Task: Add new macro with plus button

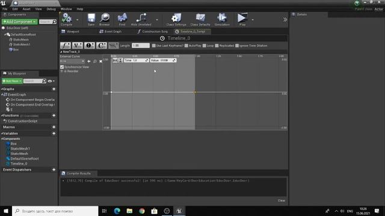Action: point(54,127)
